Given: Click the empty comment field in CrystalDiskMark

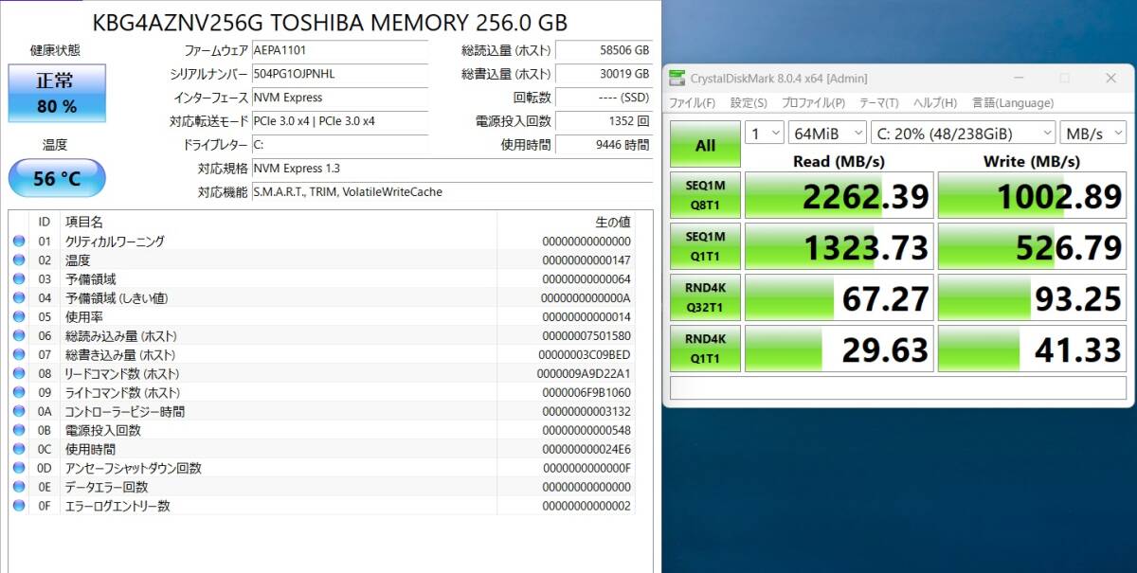Looking at the screenshot, I should [898, 388].
